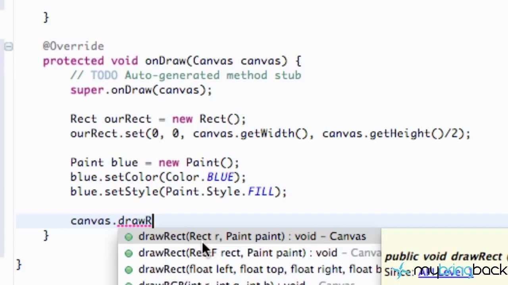Click the italic BLUE constant in setColor

[x=220, y=177]
